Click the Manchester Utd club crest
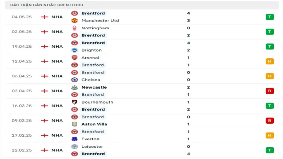The width and height of the screenshot is (283, 159). [x=74, y=20]
